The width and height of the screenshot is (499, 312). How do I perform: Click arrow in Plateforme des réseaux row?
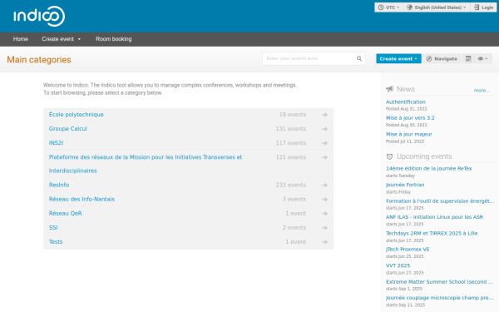[324, 157]
